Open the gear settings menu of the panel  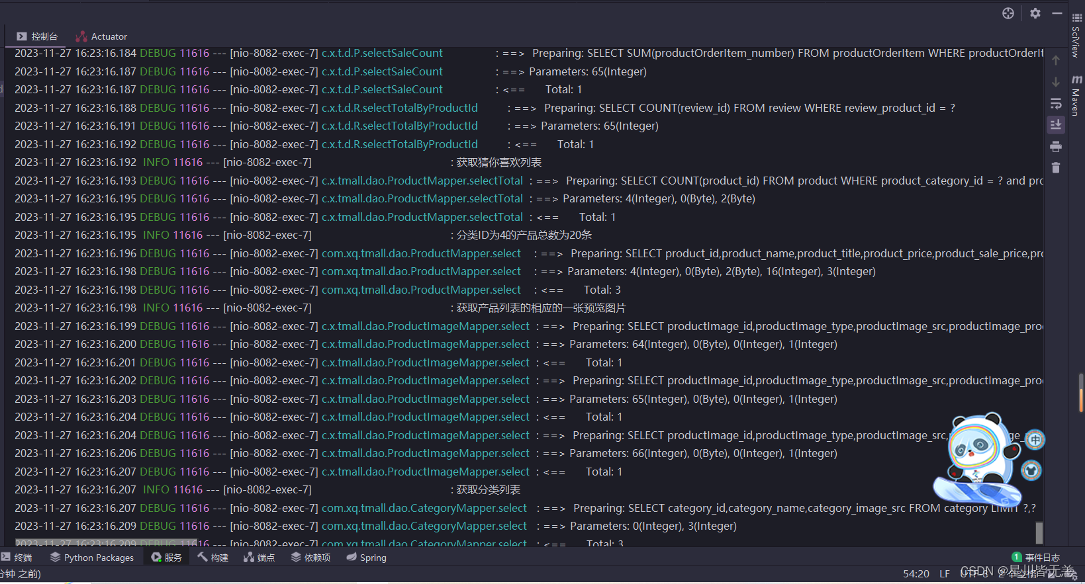(1035, 13)
